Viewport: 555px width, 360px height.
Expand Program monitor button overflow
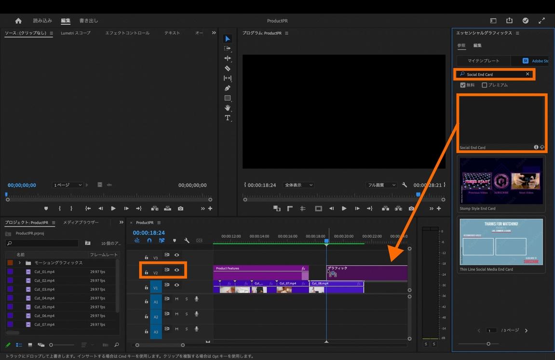point(432,208)
